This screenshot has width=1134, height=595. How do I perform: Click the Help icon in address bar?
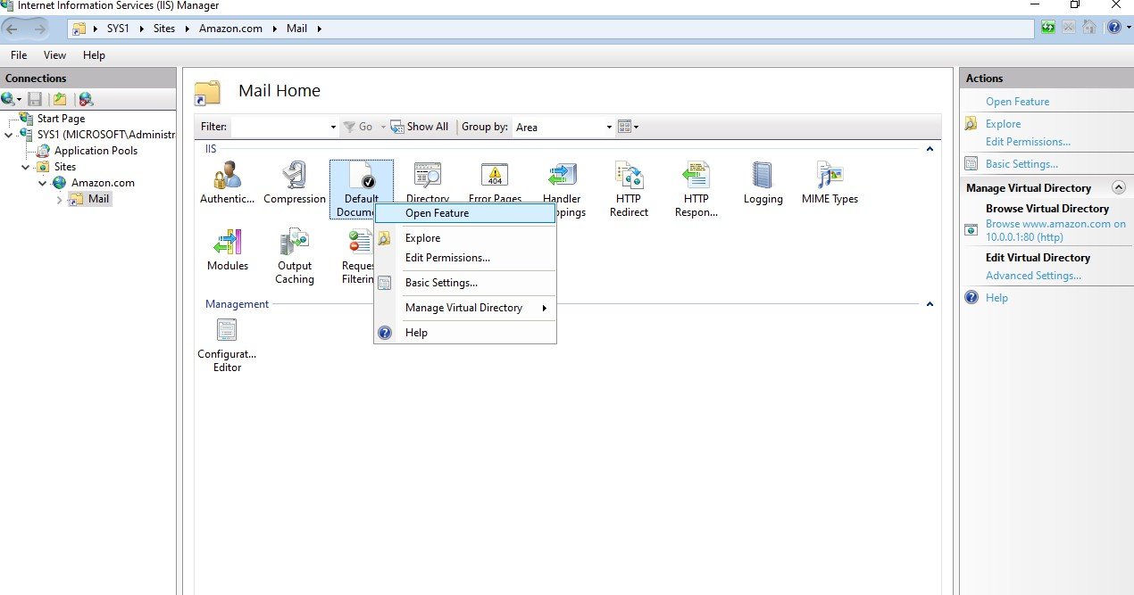pos(1113,28)
